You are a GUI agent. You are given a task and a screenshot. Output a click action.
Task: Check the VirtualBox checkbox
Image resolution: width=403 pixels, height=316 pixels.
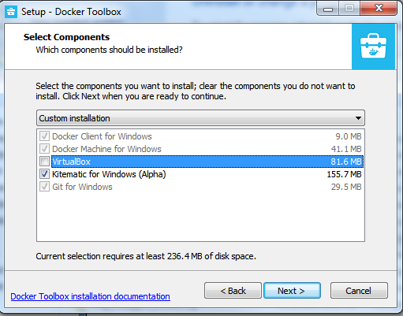pyautogui.click(x=44, y=162)
